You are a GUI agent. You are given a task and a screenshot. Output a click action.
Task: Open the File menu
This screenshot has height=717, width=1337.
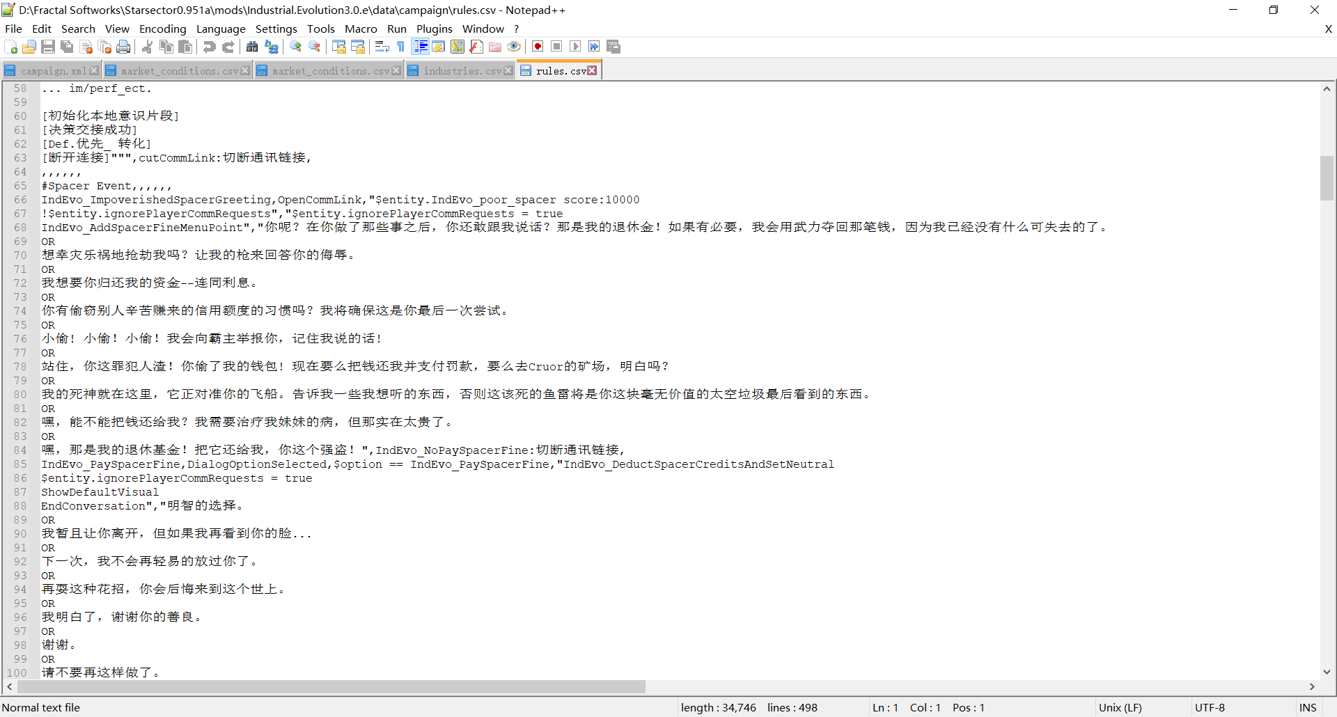[x=13, y=29]
